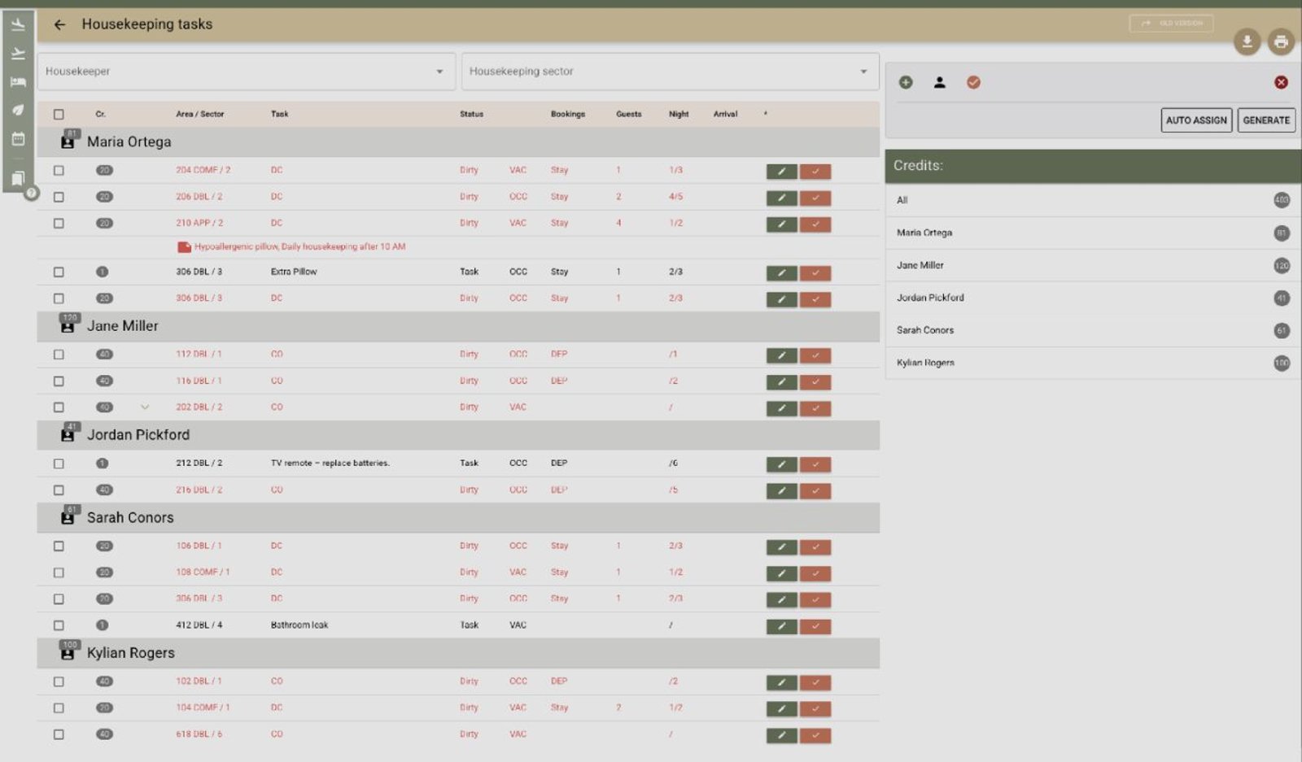
Task: Open the Housekeeping sector dropdown
Action: [x=671, y=72]
